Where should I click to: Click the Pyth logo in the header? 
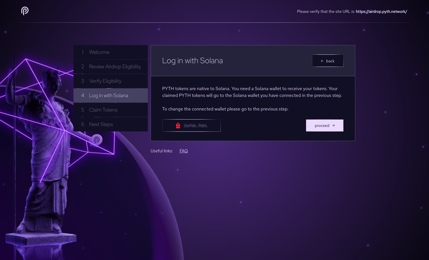tap(25, 11)
